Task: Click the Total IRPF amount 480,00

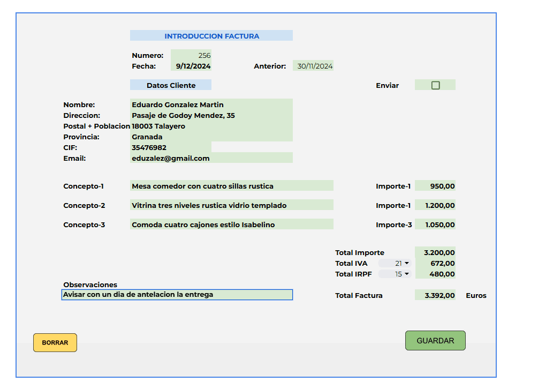Action: 435,274
